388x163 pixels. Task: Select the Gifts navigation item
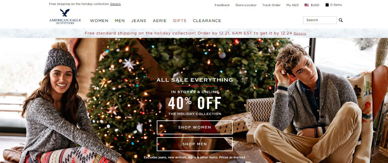click(x=180, y=21)
